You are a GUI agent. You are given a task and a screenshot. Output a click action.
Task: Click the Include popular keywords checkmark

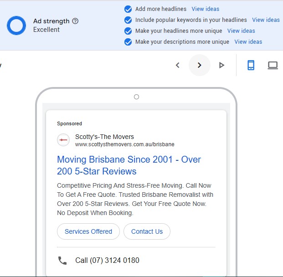(x=128, y=20)
